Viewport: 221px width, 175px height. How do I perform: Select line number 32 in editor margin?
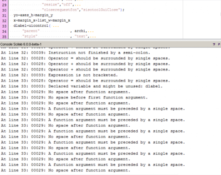point(4,21)
